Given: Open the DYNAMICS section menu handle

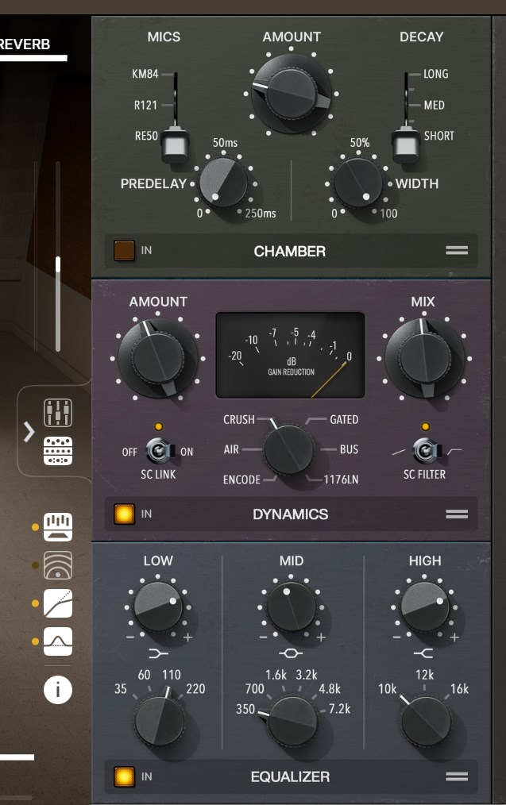Looking at the screenshot, I should [x=457, y=514].
